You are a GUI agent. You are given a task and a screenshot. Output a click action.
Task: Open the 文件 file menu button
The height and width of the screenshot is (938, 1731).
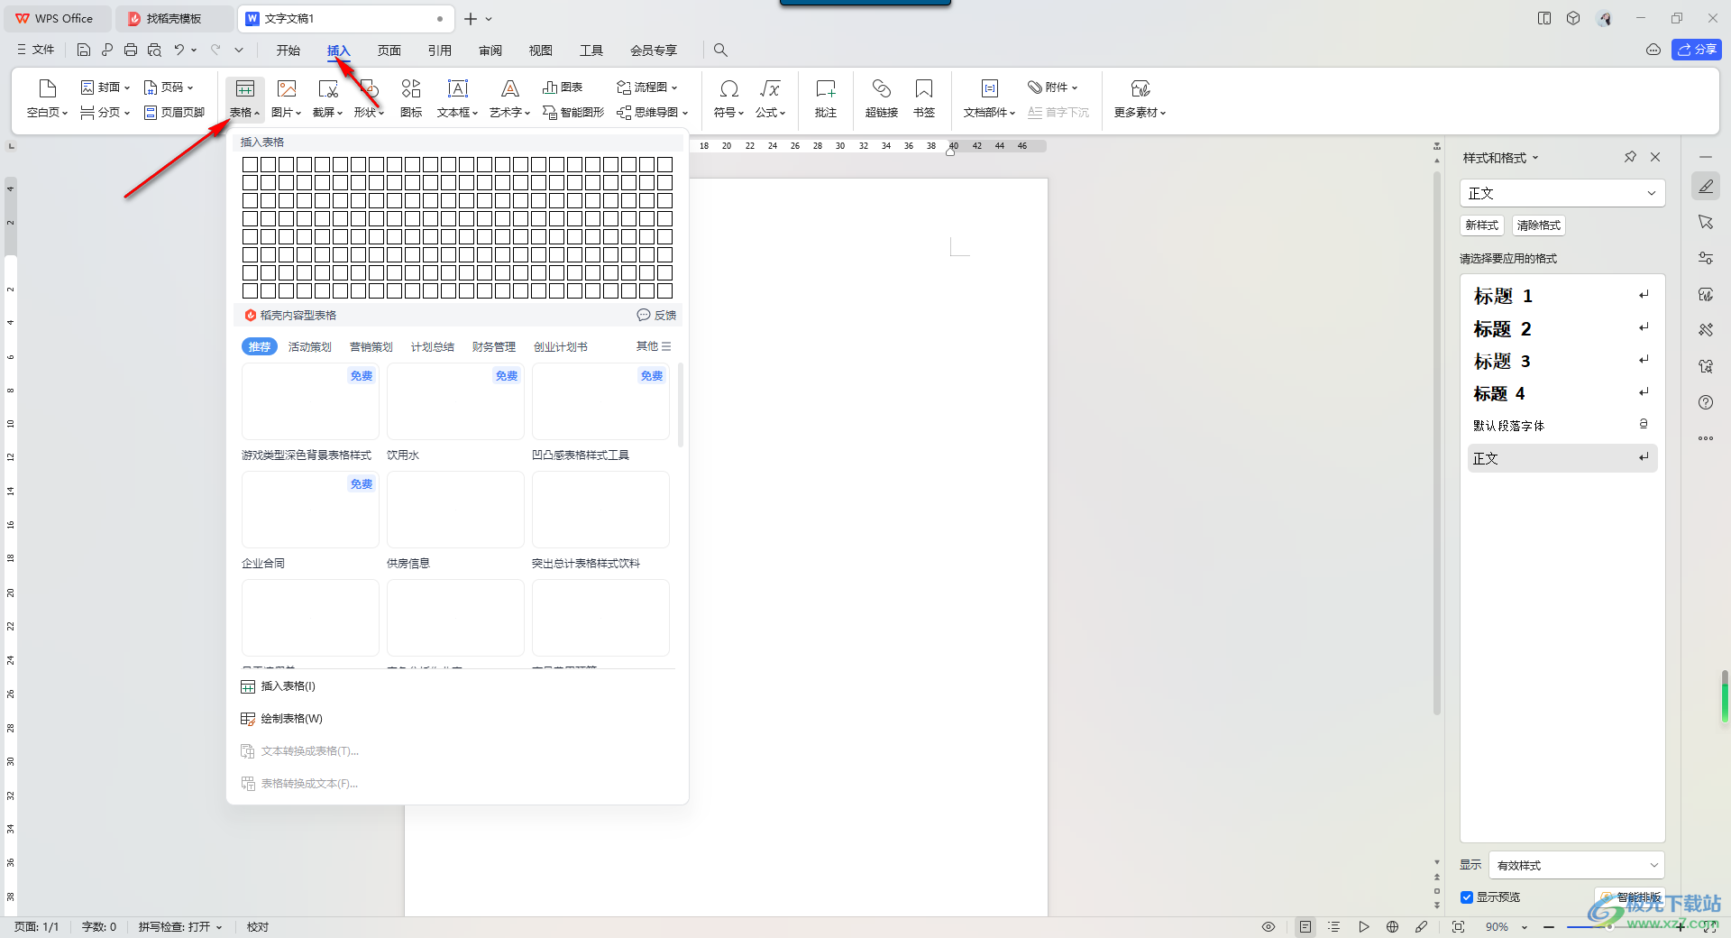(36, 50)
